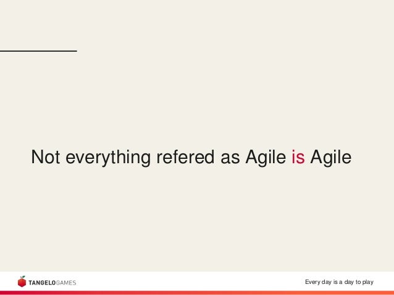Click the word 'play' in the footer tagline

(x=368, y=282)
